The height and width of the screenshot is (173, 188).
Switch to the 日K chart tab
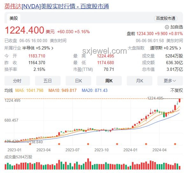[x=78, y=81]
